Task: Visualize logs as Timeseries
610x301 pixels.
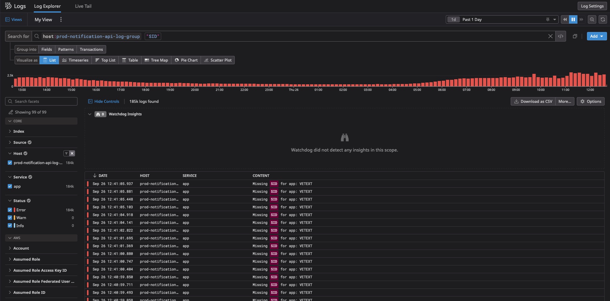Action: pos(75,60)
